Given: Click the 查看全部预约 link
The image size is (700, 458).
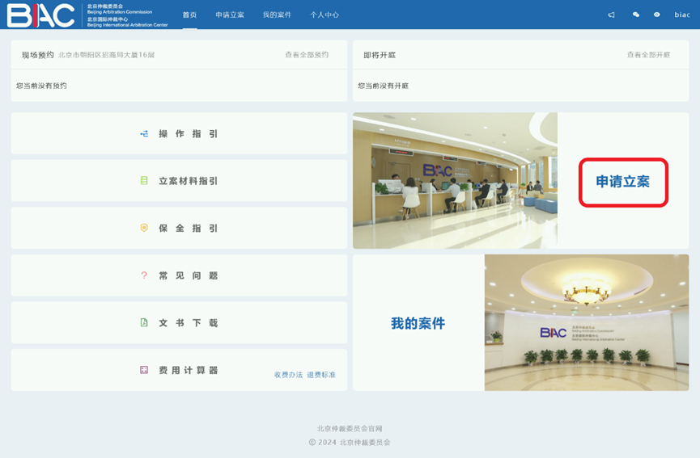Looking at the screenshot, I should (x=307, y=55).
